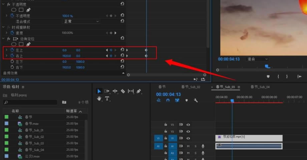
Task: Click the export frame icon in effect controls
Action: pos(203,79)
